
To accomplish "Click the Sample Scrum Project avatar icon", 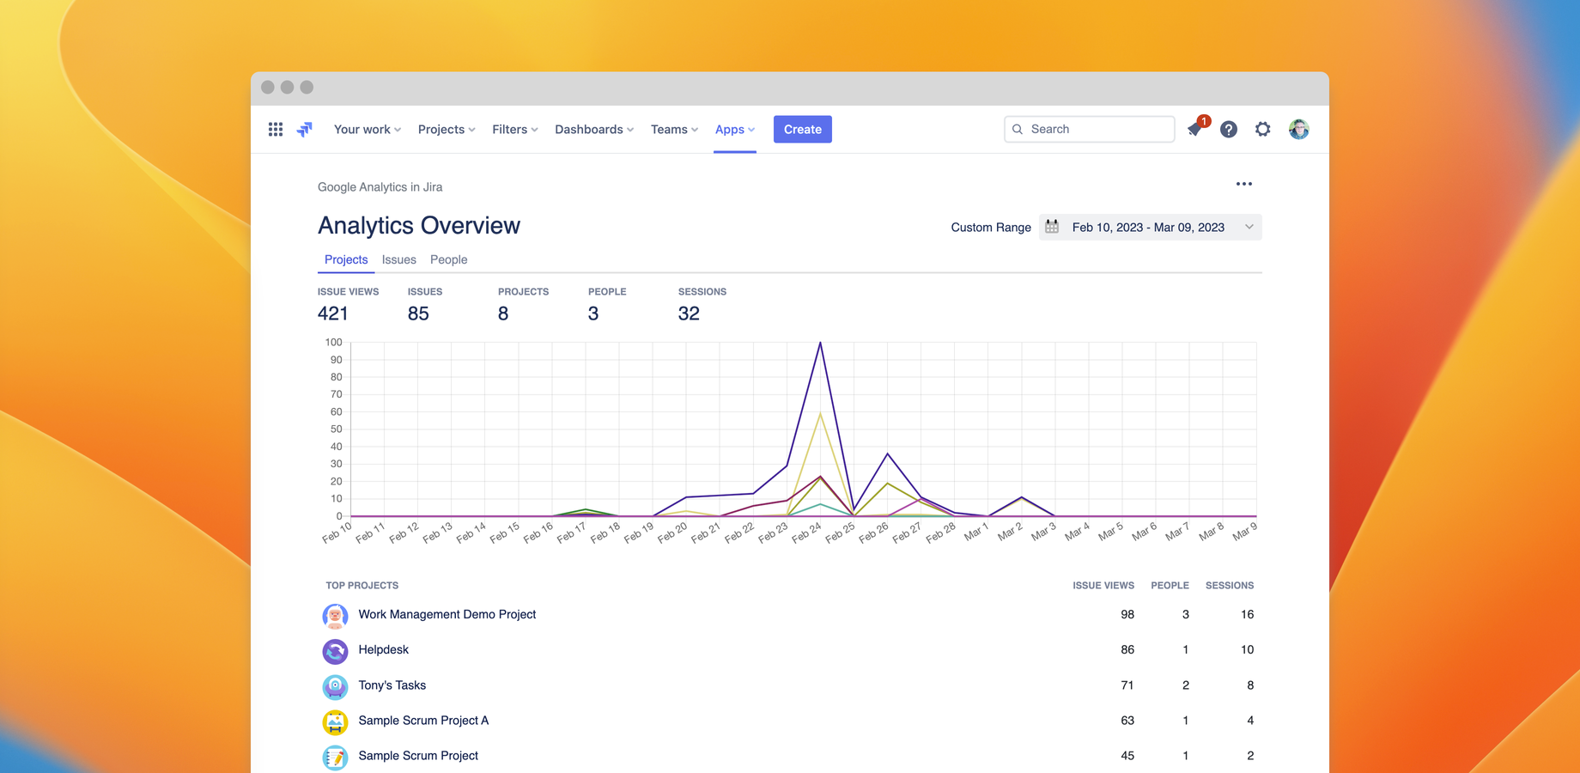I will 335,757.
